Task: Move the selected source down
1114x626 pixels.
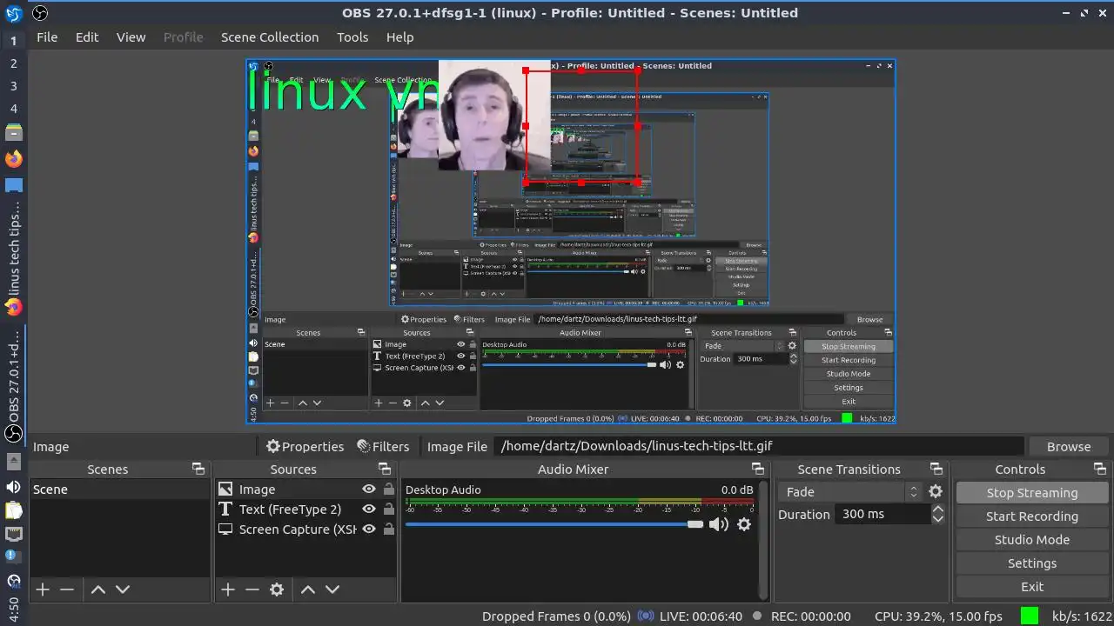Action: [332, 589]
